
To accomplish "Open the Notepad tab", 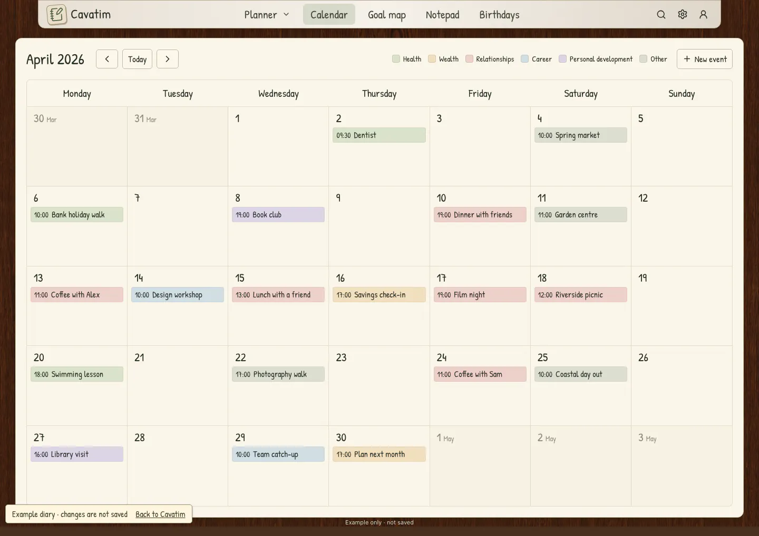I will pyautogui.click(x=443, y=15).
